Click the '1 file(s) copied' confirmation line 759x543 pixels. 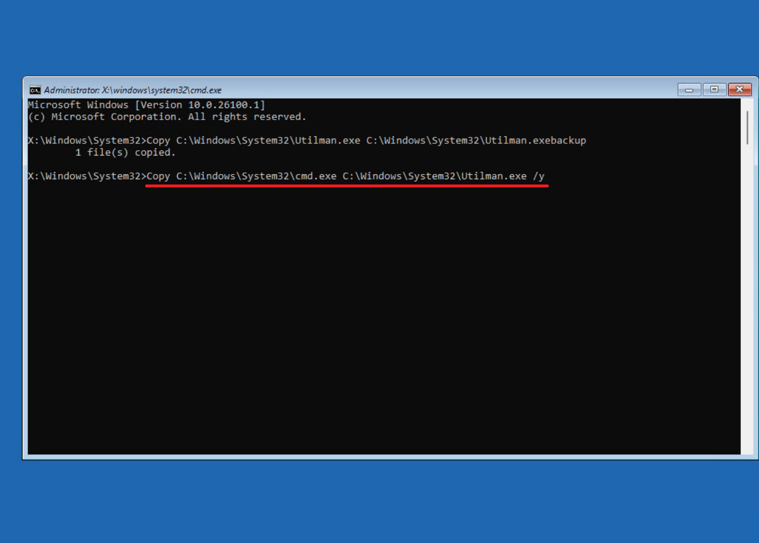[x=125, y=152]
